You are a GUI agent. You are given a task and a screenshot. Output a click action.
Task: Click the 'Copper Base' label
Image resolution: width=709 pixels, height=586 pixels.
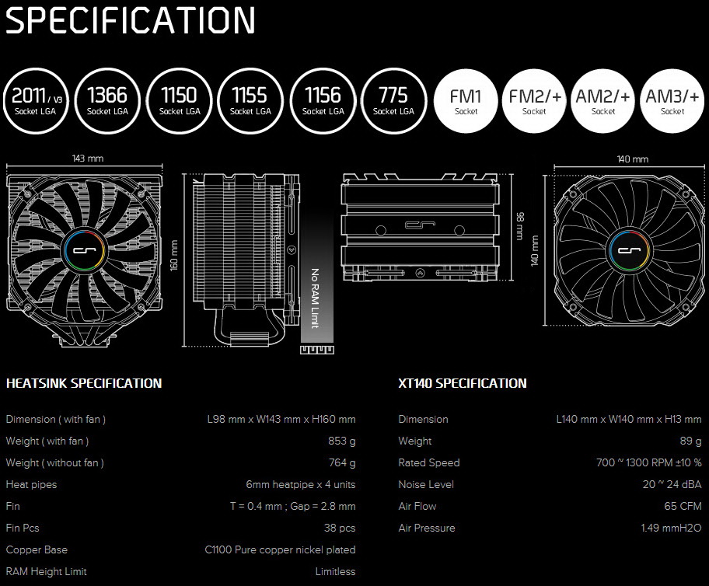pyautogui.click(x=37, y=549)
